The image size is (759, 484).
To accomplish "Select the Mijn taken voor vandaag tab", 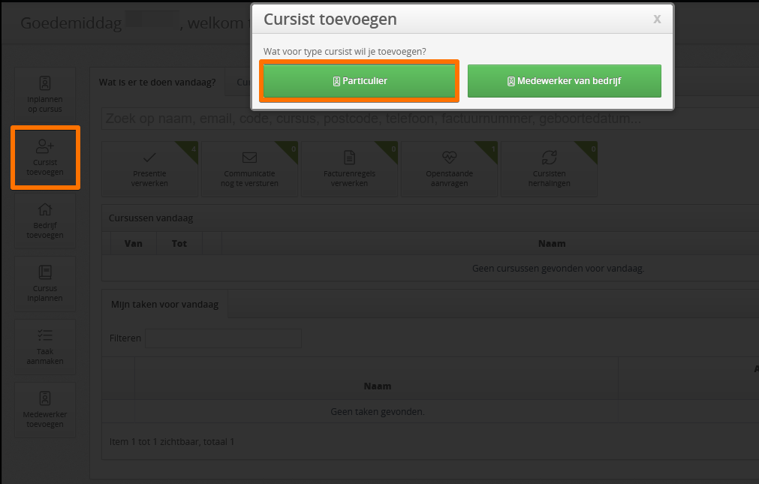I will click(164, 305).
